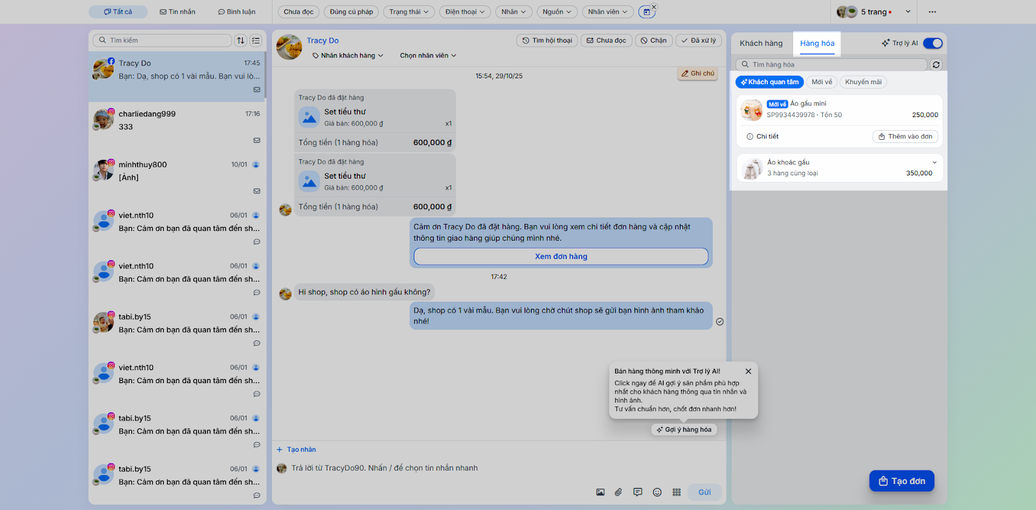Open the Nhãn khách hàng dropdown
The height and width of the screenshot is (510, 1036).
coord(348,56)
